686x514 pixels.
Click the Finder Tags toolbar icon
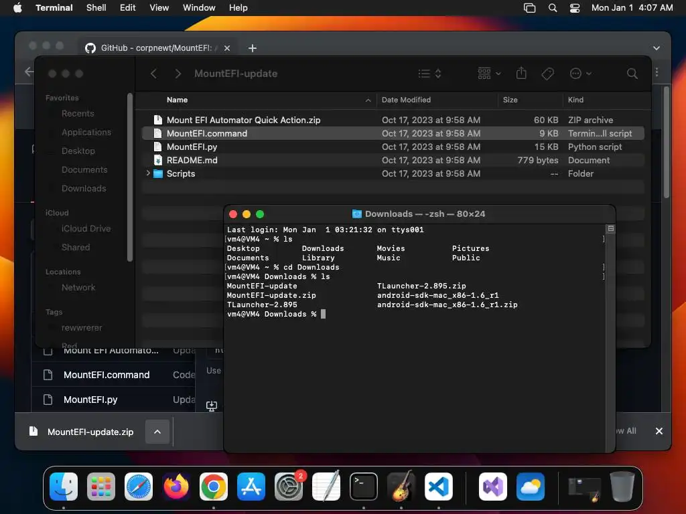547,74
